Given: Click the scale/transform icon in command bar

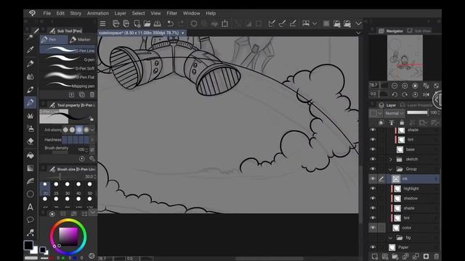Looking at the screenshot, I should click(225, 23).
